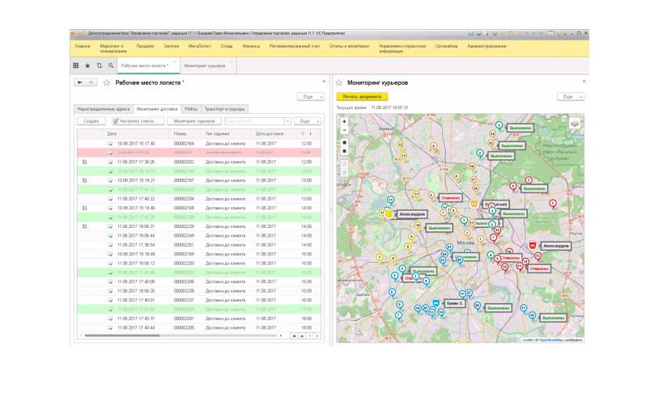
Task: Select the draw rectangle map tool
Action: (344, 150)
